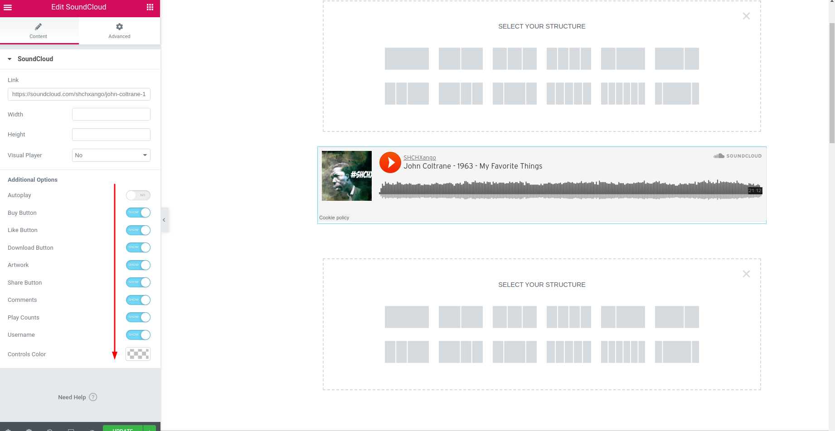Open the Visual Player dropdown
Screen dimensions: 835x431
pos(111,155)
